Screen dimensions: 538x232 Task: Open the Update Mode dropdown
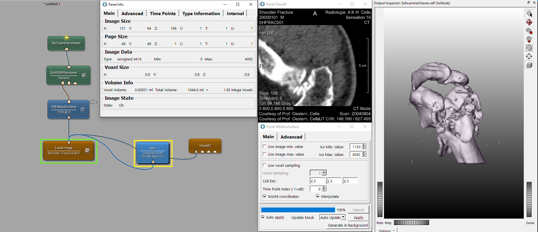pos(332,217)
